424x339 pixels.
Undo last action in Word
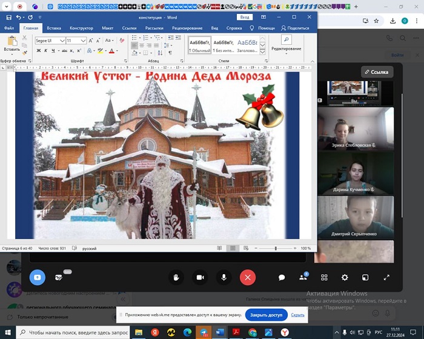18,18
